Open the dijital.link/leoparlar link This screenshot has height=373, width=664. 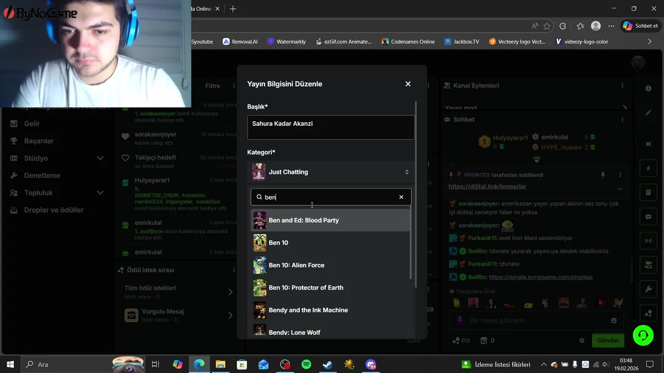pos(488,187)
